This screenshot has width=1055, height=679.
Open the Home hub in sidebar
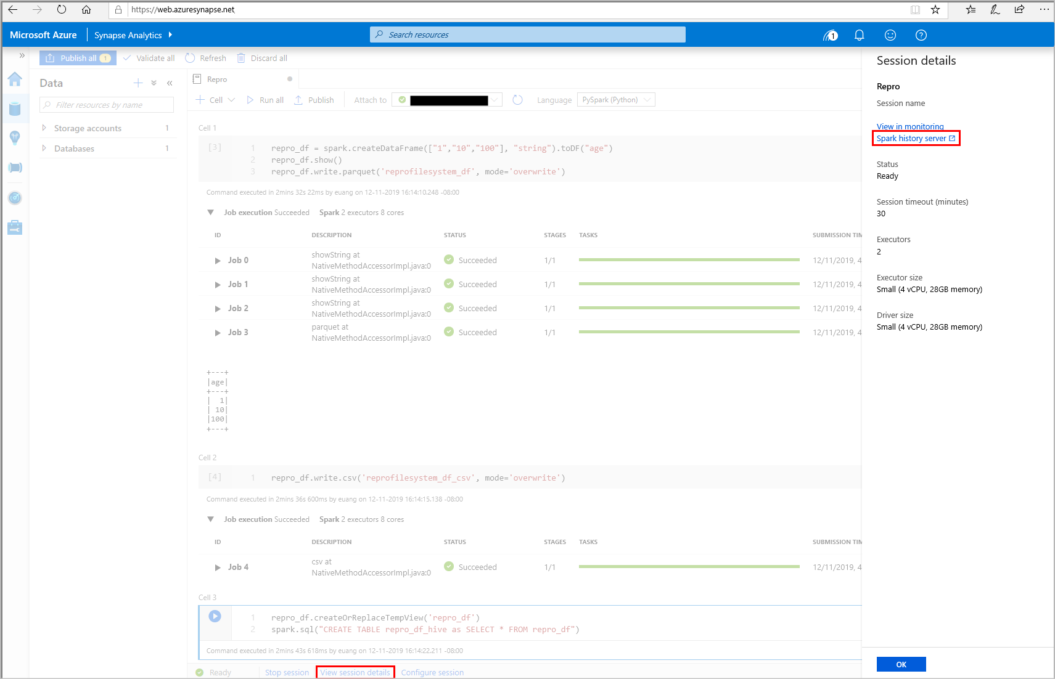pos(15,79)
